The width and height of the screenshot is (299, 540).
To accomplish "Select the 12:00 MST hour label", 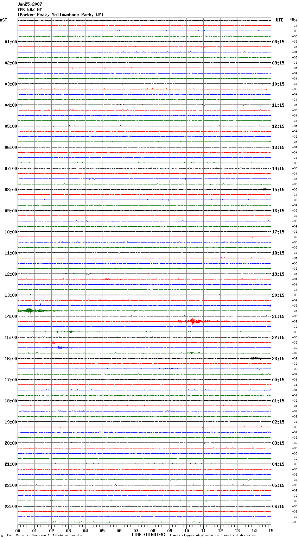I will click(x=11, y=274).
